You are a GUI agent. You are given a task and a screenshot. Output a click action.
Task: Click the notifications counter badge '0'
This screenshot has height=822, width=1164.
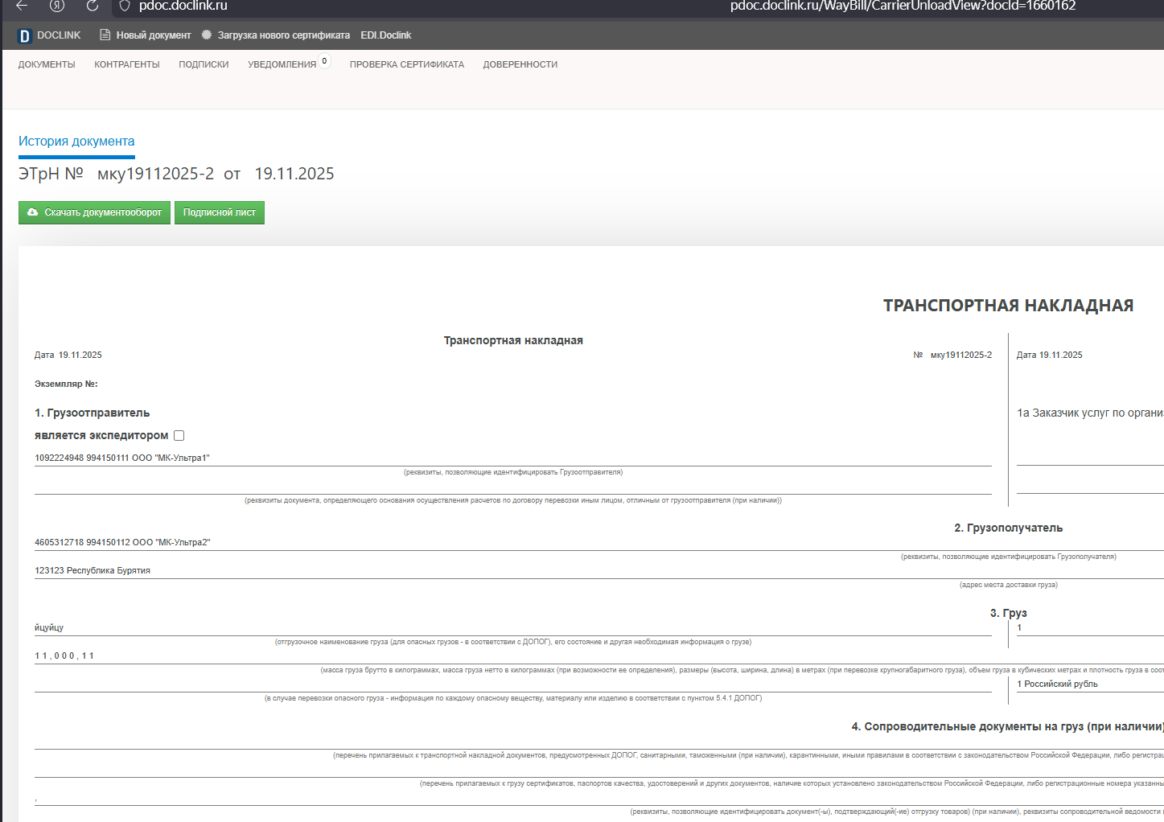tap(324, 61)
